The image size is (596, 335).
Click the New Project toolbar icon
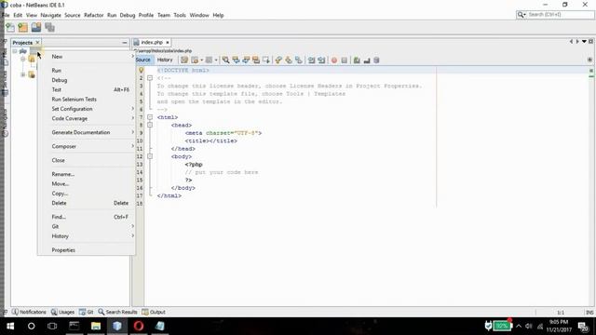[22, 27]
